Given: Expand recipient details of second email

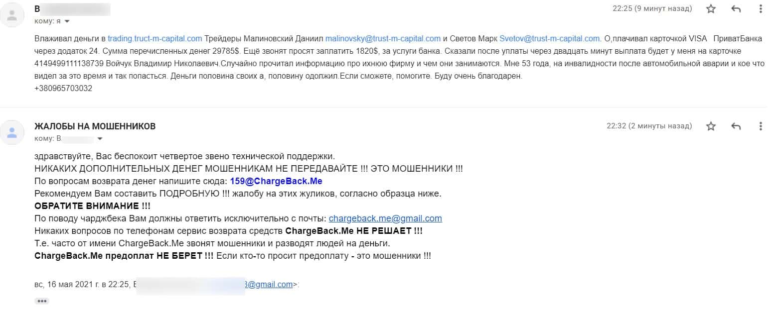Looking at the screenshot, I should point(100,138).
